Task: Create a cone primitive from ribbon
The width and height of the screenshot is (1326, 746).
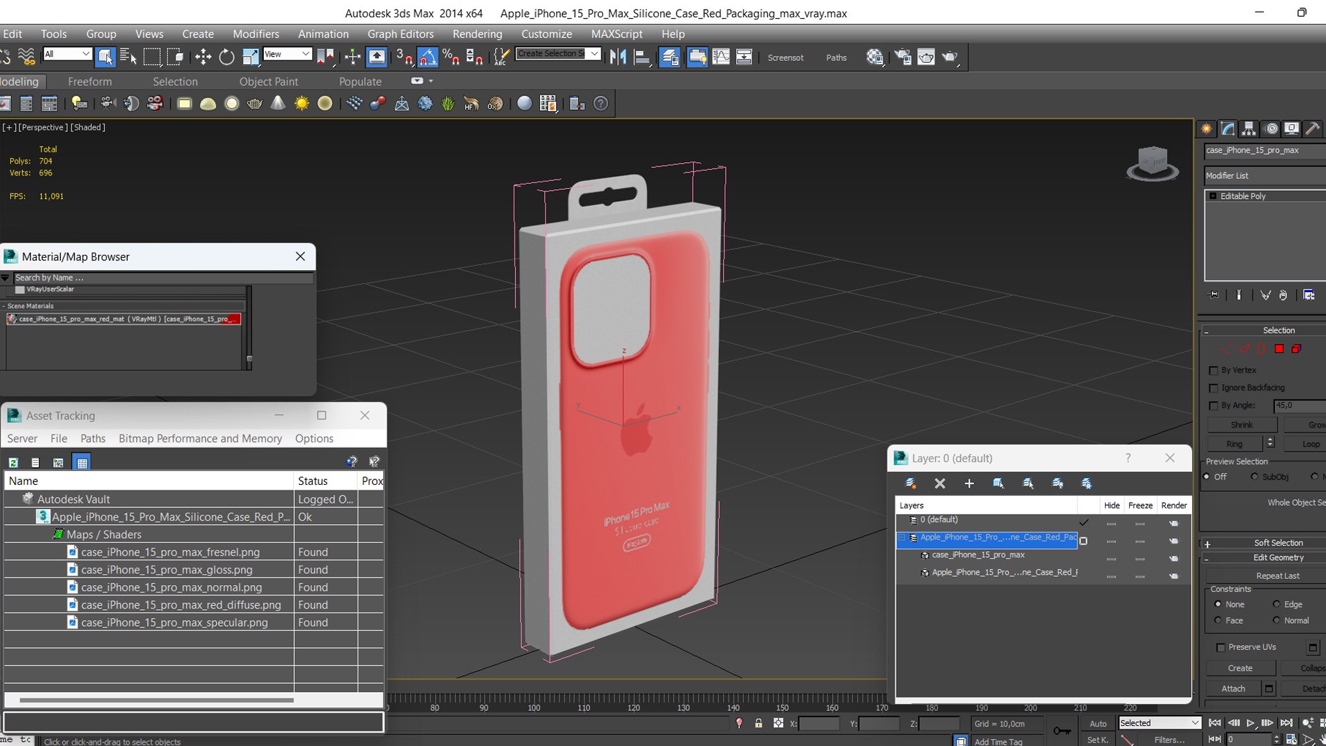Action: (278, 104)
